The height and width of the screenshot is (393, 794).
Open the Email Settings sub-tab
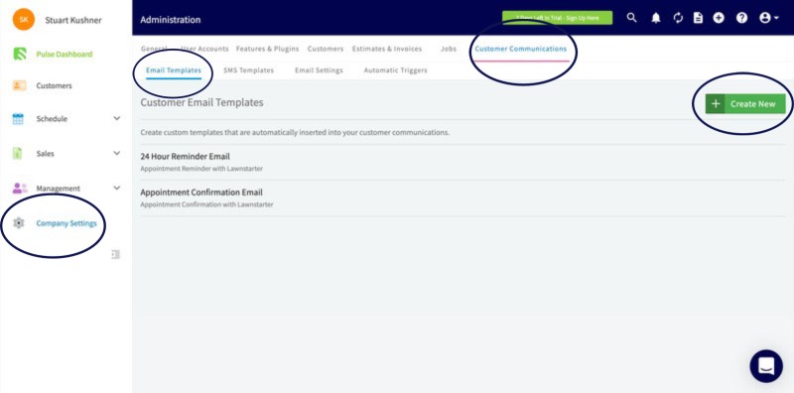(x=319, y=70)
